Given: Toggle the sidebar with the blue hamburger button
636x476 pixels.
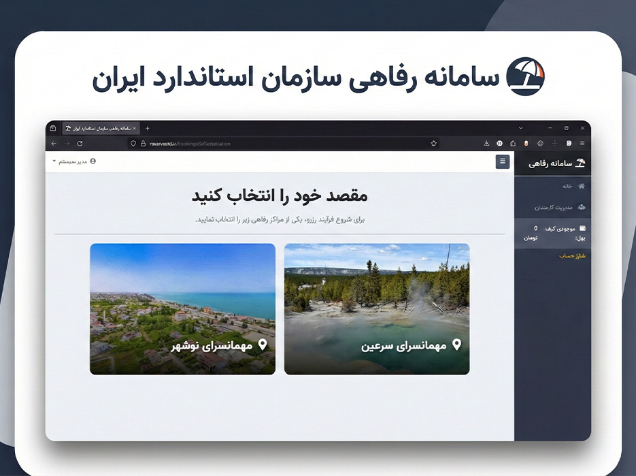Looking at the screenshot, I should [502, 161].
